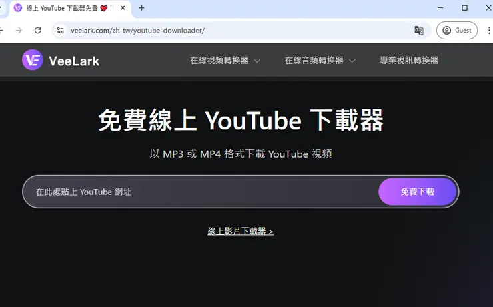Maximize the browser window
This screenshot has height=307, width=493.
tap(464, 8)
